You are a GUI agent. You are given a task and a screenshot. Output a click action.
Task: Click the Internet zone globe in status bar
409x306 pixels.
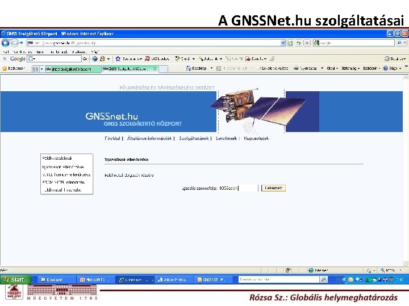pos(311,270)
